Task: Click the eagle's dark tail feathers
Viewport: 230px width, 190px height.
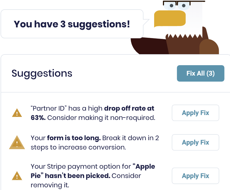Action: point(149,46)
